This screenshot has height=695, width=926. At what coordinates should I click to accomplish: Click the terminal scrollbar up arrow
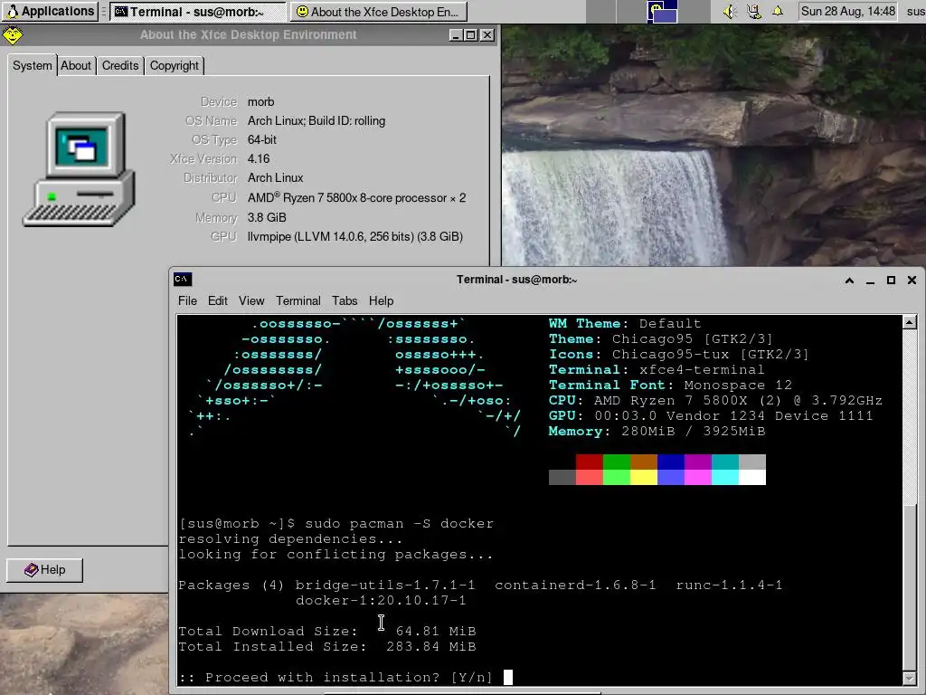[910, 322]
